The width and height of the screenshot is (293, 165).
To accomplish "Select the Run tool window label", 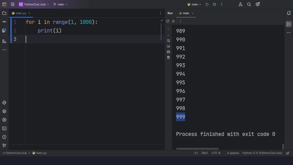I will (170, 13).
